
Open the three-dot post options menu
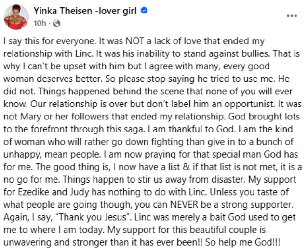pyautogui.click(x=292, y=15)
